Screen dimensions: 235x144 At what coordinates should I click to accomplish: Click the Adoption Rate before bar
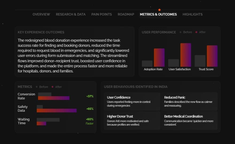tap(147, 64)
